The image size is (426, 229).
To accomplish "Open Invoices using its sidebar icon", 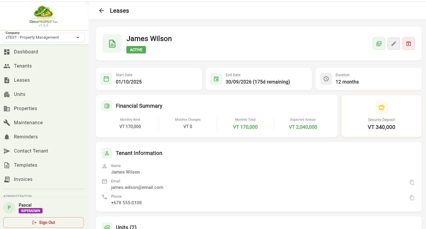I will point(7,179).
